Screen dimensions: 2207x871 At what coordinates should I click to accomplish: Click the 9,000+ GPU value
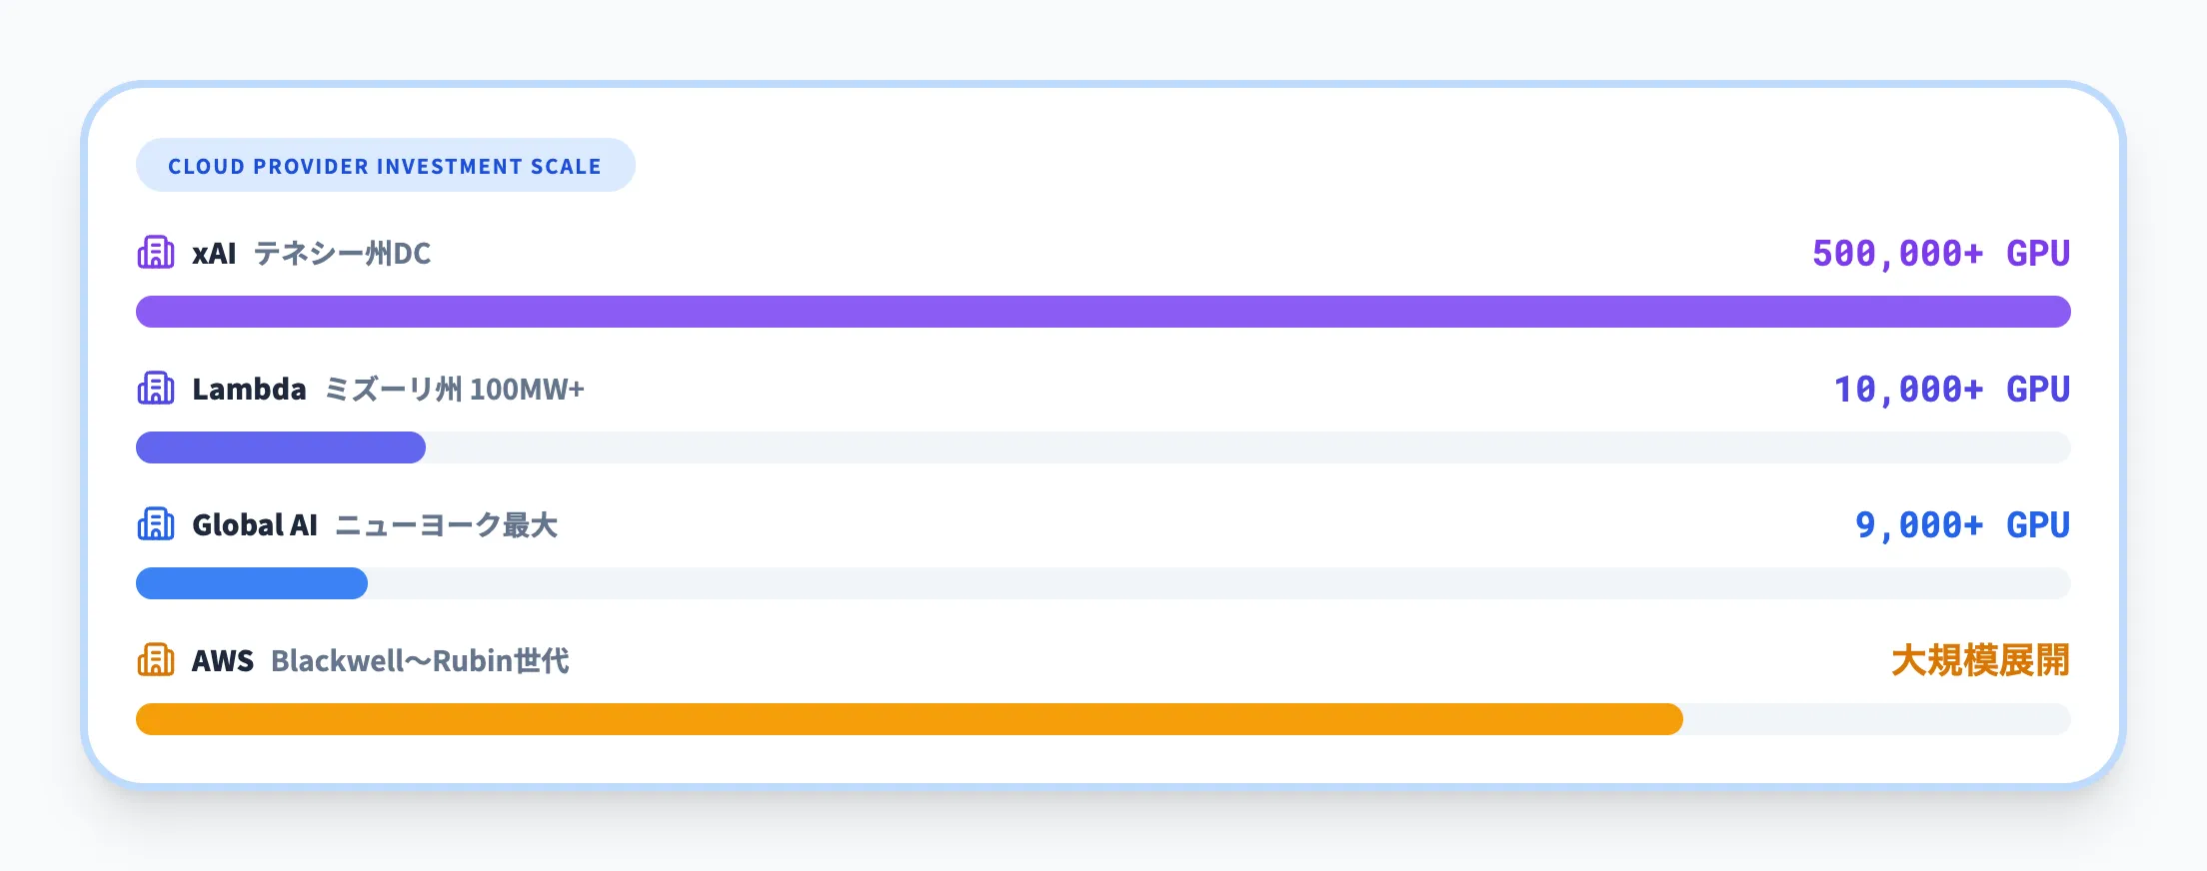(1961, 525)
